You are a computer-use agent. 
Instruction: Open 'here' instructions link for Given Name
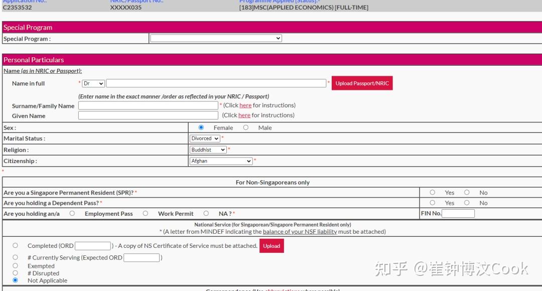point(244,115)
